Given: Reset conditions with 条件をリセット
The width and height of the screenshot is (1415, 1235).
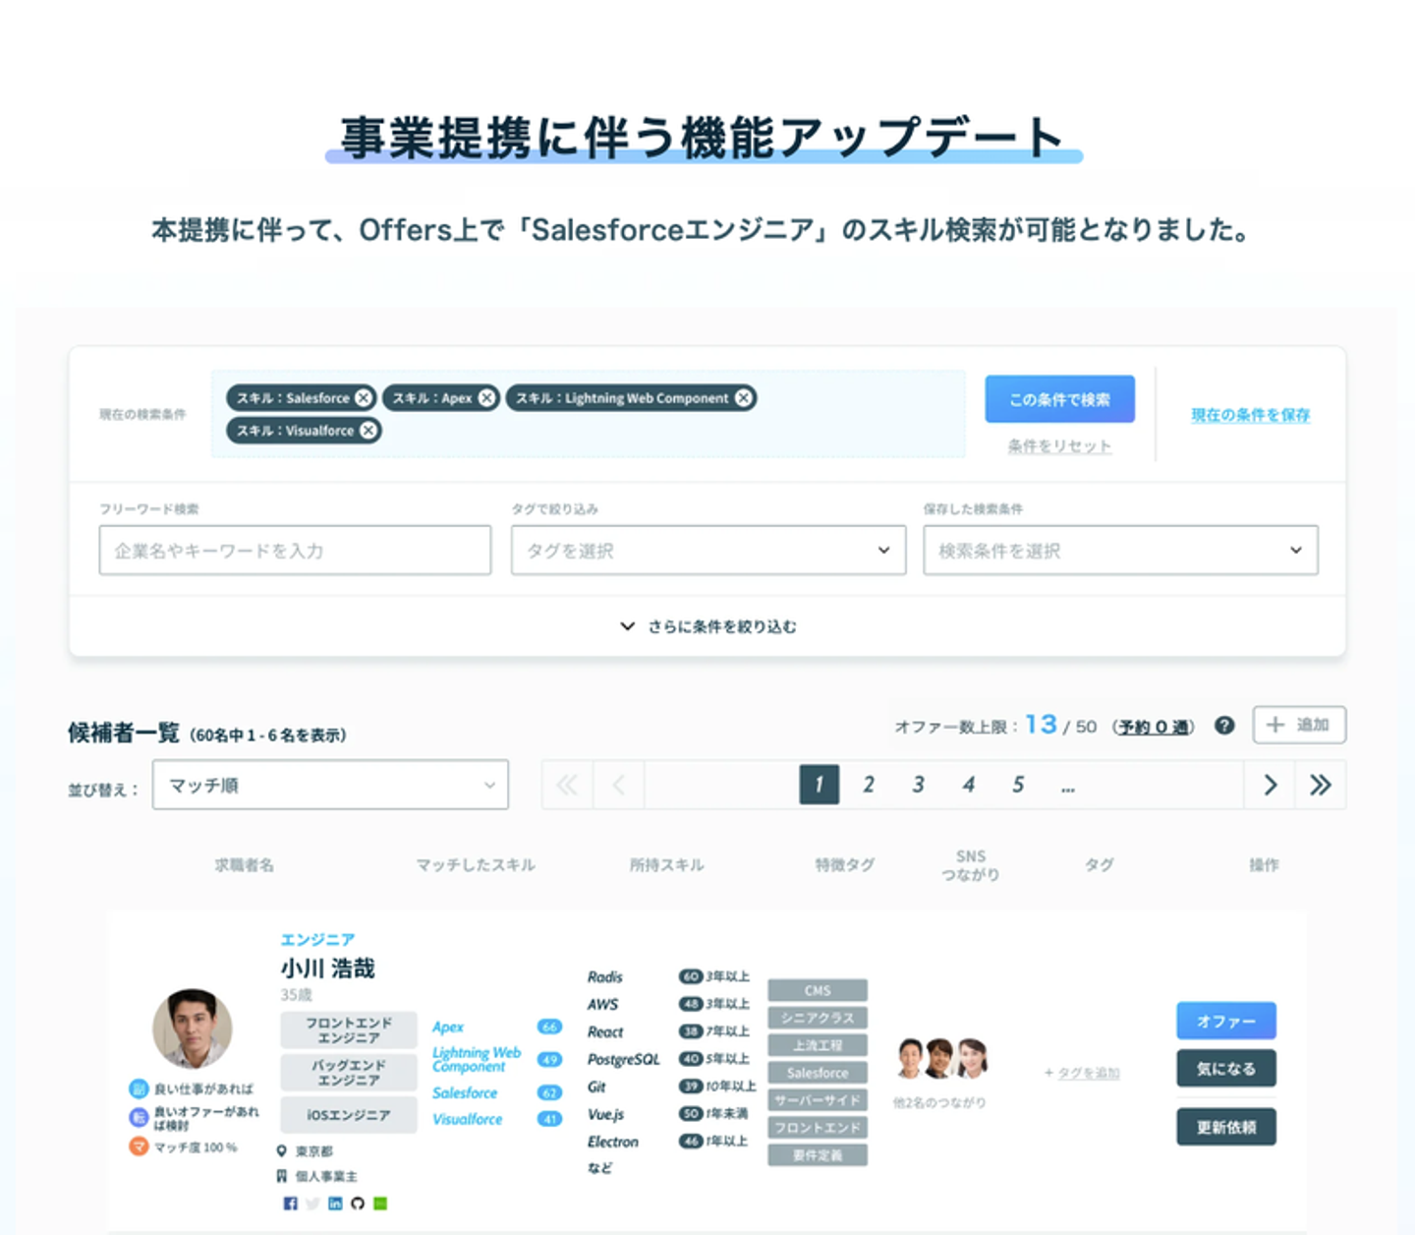Looking at the screenshot, I should pyautogui.click(x=1060, y=446).
